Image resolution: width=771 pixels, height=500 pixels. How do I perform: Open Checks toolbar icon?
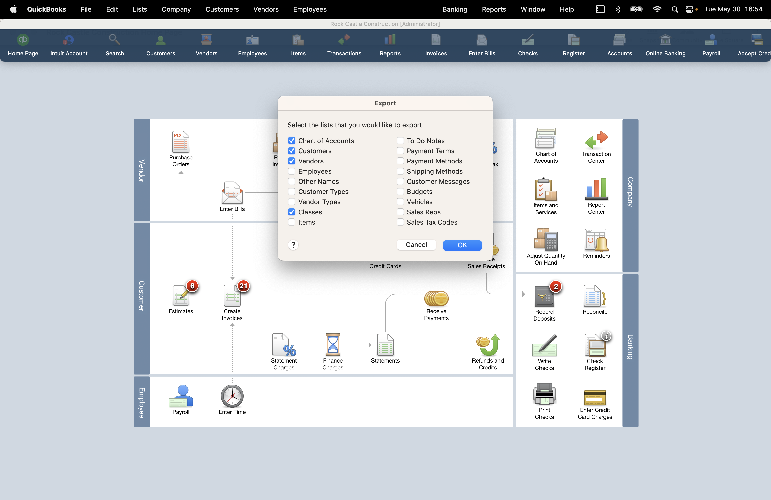[x=528, y=45]
